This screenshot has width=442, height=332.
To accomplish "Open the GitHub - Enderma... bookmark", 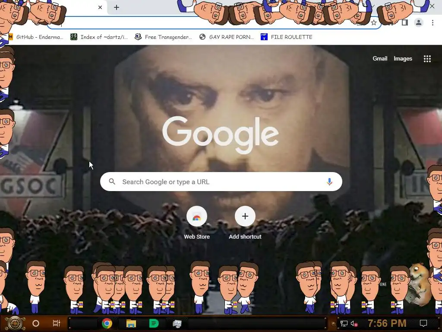I will click(x=36, y=37).
